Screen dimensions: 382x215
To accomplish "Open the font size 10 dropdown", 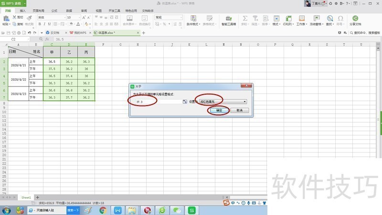I will click(79, 18).
